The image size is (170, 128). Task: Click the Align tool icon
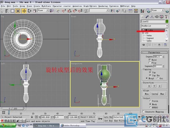(x=118, y=11)
